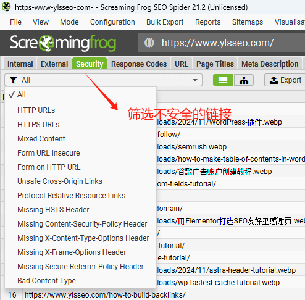
Task: Choose Missing Secure Referrer-Policy Header filter
Action: (80, 267)
